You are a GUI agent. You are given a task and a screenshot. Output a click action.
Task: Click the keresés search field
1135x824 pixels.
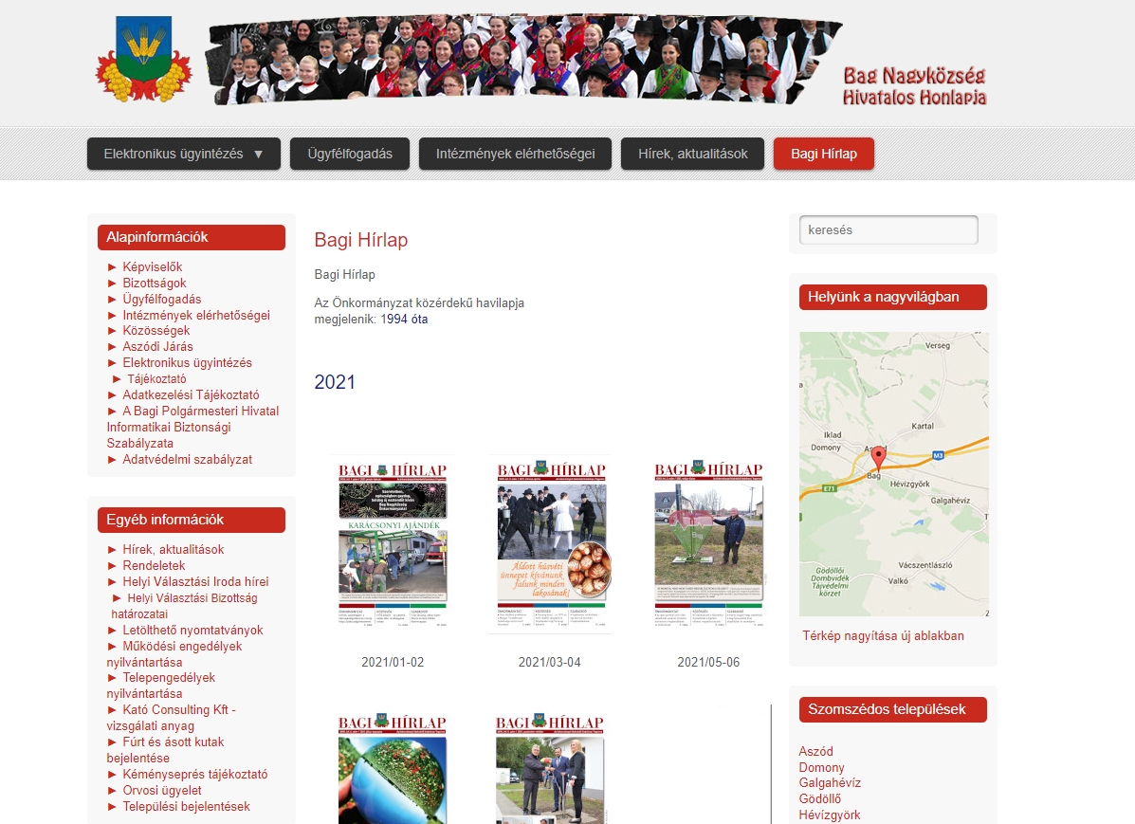coord(888,229)
